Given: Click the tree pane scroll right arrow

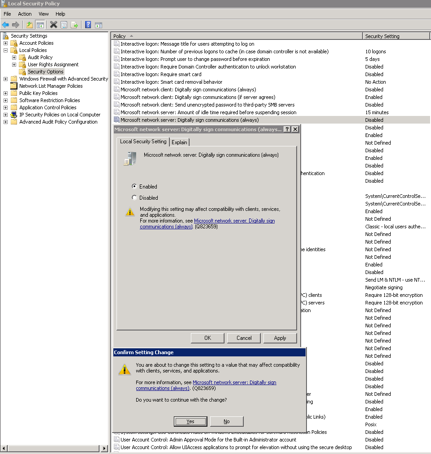Looking at the screenshot, I should [x=104, y=448].
